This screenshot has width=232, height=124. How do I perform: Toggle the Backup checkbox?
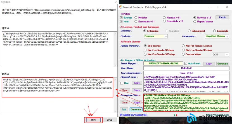pyautogui.click(x=121, y=17)
